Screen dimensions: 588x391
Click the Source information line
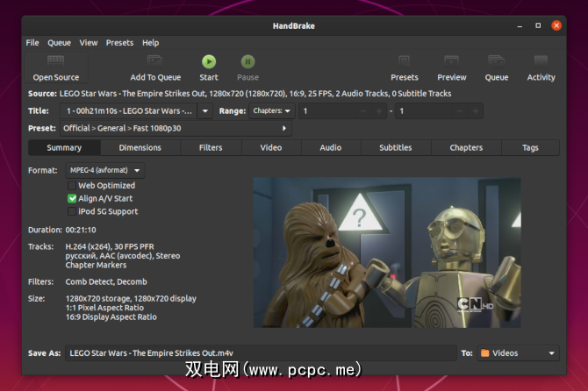pos(240,94)
